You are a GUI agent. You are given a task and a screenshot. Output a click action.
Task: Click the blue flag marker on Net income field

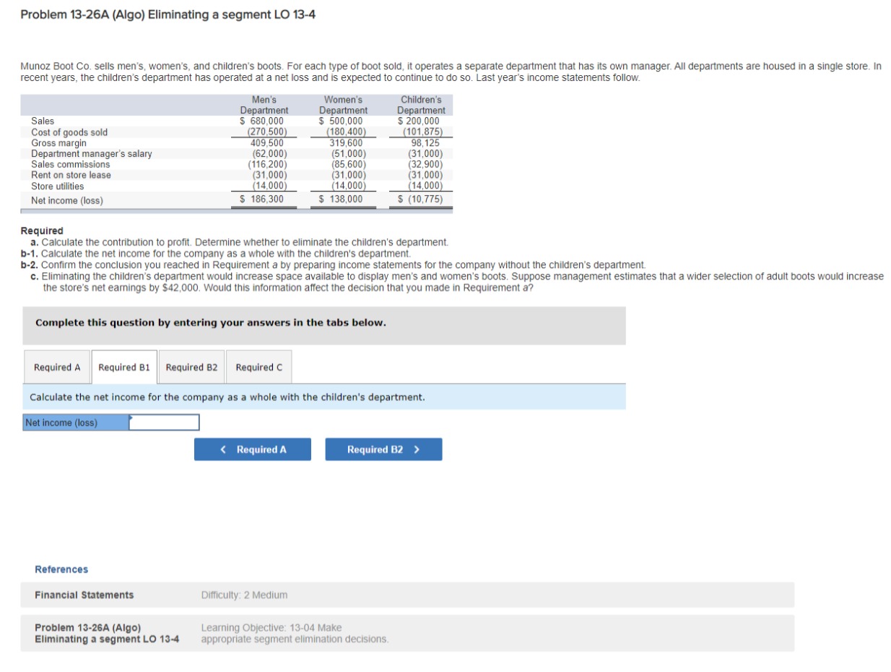tap(130, 418)
